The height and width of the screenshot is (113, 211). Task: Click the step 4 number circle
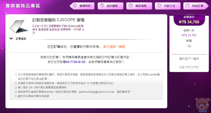[x=159, y=6]
